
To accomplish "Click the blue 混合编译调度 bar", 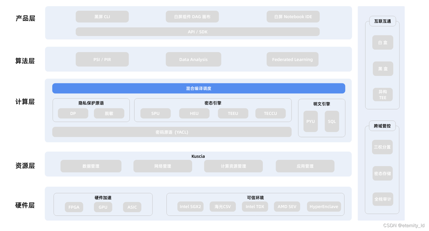I will click(199, 88).
